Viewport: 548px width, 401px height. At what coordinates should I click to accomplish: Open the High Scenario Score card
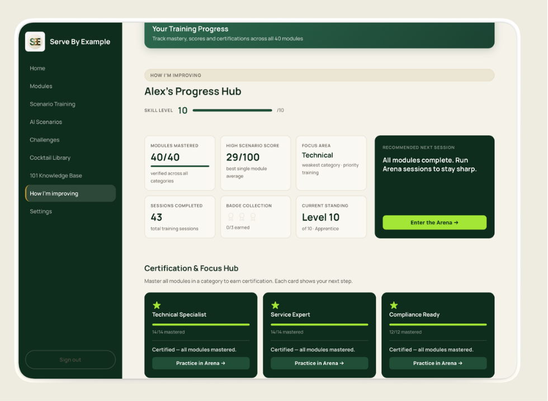(x=256, y=163)
